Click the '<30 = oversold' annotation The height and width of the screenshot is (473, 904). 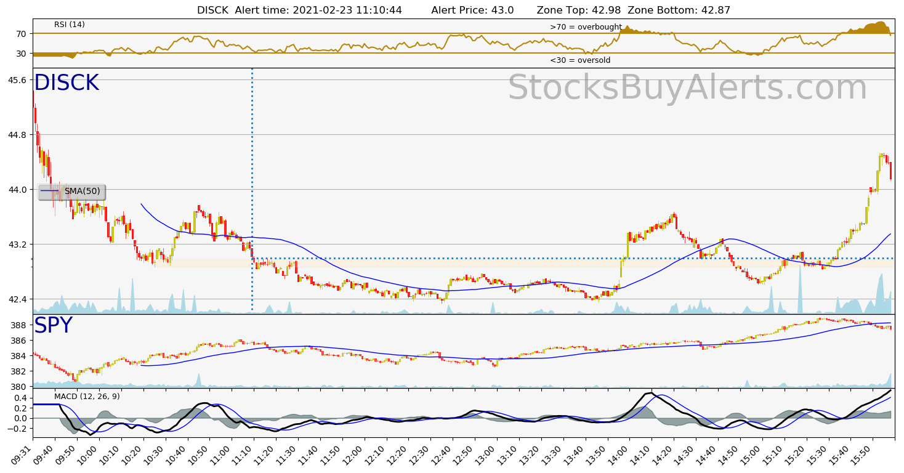580,60
